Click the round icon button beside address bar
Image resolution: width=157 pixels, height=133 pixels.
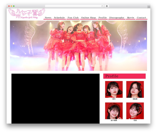pyautogui.click(x=107, y=6)
